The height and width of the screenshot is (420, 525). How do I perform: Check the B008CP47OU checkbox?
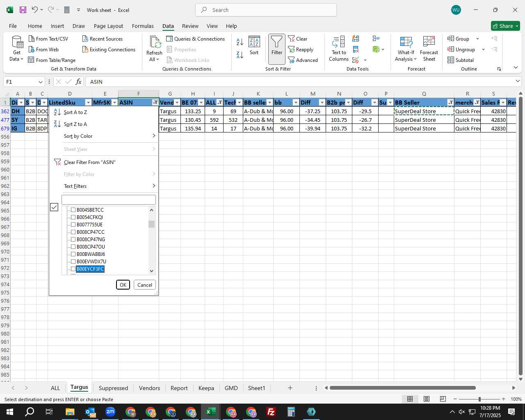[x=73, y=247]
